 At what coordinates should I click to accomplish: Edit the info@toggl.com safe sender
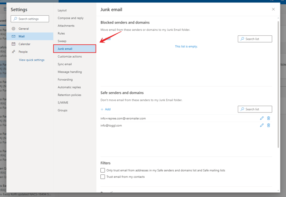(262, 125)
